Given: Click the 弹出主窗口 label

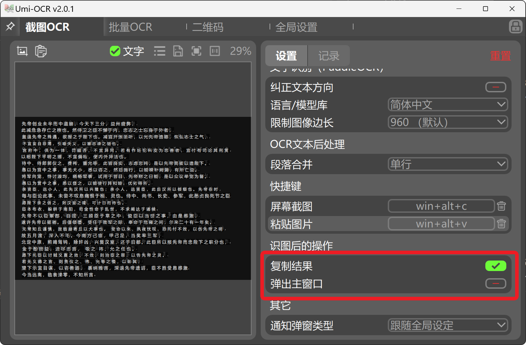Looking at the screenshot, I should tap(296, 284).
